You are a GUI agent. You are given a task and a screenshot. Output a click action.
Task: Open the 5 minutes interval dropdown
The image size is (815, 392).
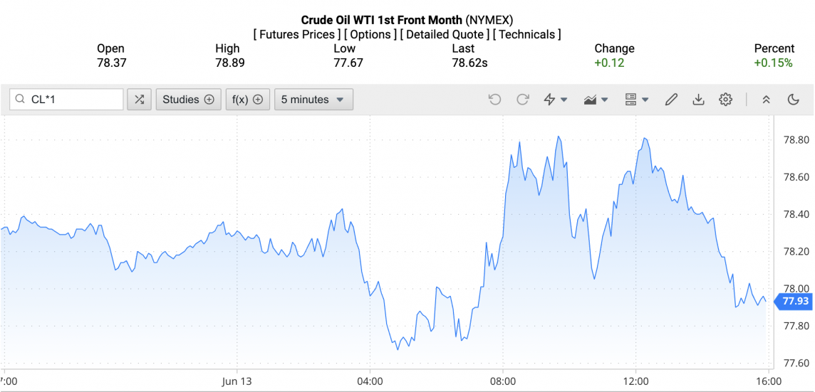coord(313,100)
